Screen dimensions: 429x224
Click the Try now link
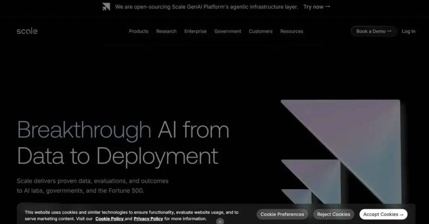pyautogui.click(x=317, y=7)
